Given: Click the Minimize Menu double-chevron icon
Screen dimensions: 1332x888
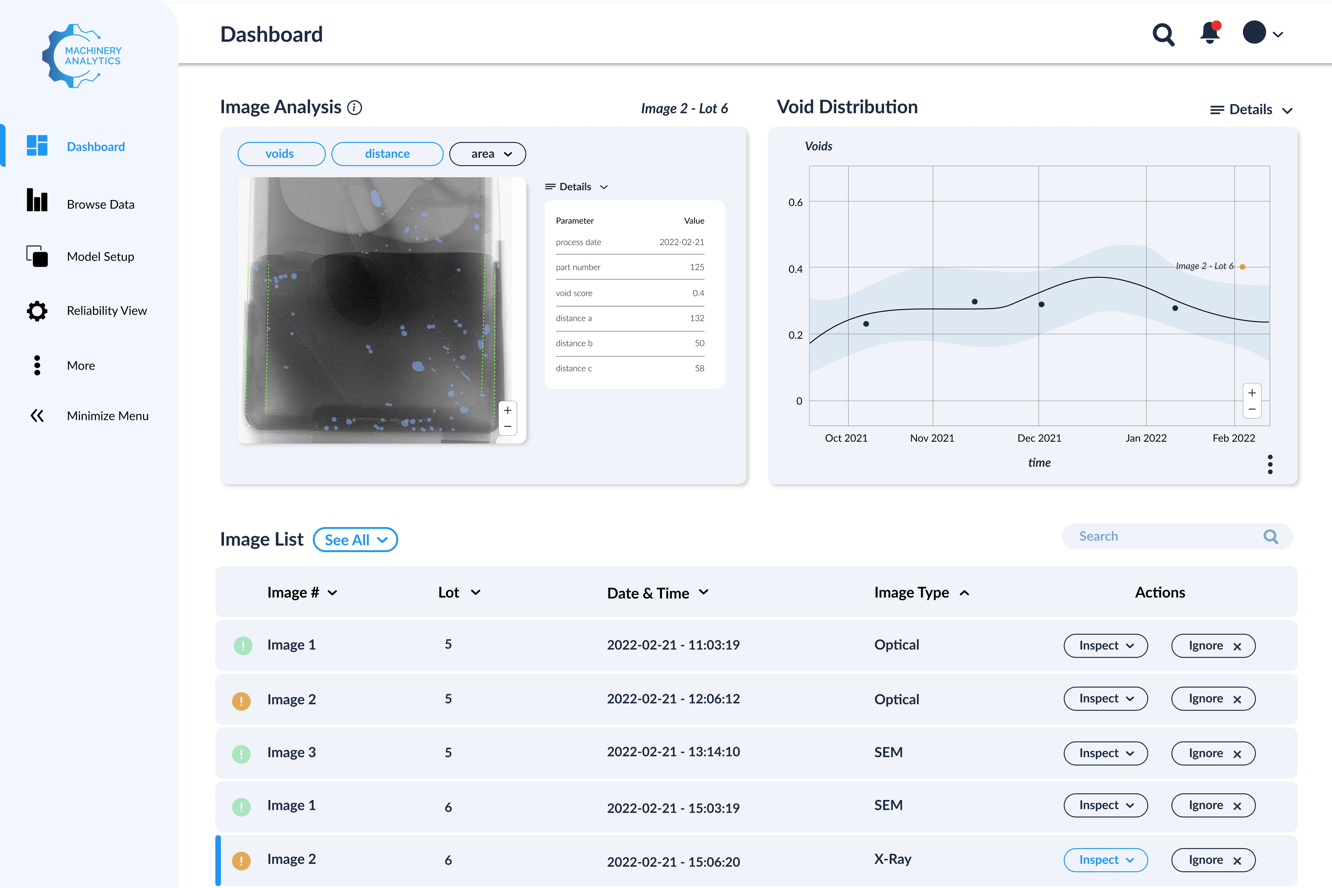Looking at the screenshot, I should point(37,416).
